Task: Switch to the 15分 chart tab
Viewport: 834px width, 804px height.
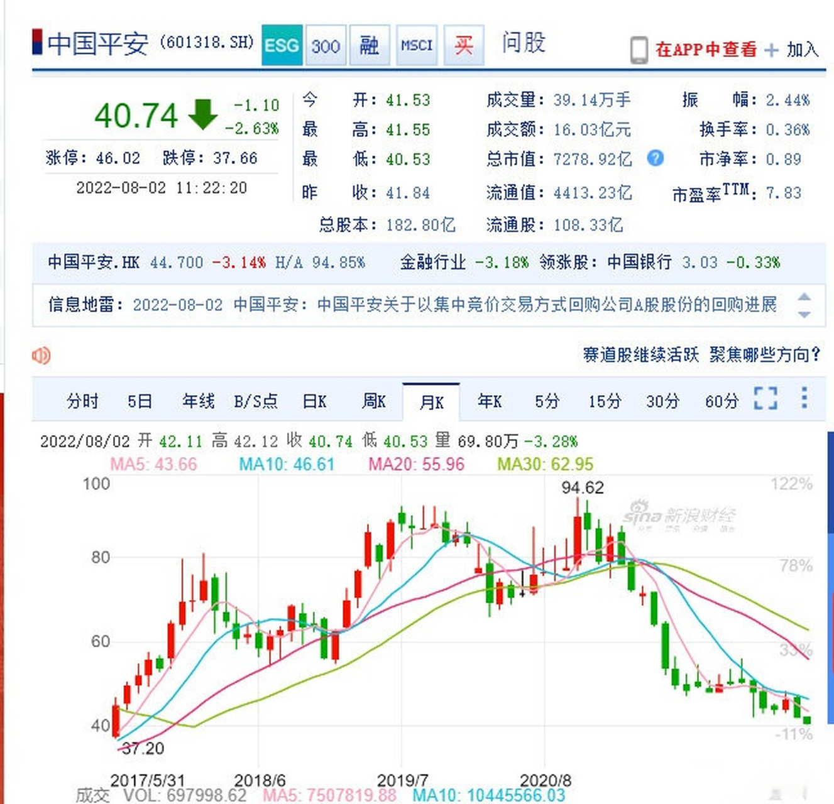Action: point(605,401)
